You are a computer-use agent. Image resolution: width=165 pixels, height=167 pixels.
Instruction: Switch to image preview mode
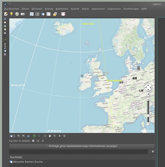[37, 14]
